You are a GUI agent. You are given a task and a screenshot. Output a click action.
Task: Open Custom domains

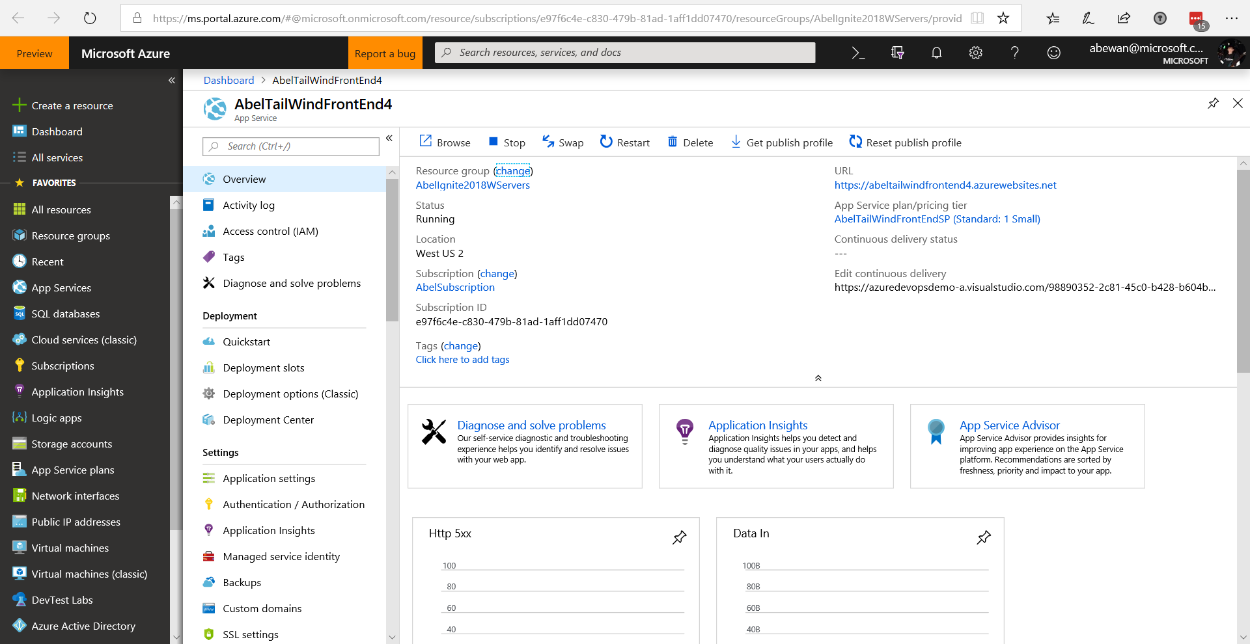tap(285, 608)
